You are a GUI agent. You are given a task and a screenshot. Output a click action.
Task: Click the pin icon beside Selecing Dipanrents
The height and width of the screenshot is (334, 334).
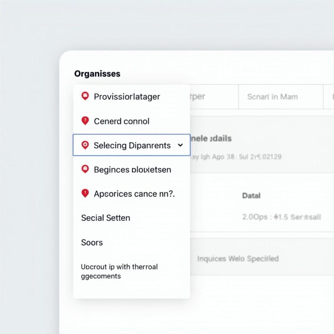click(x=85, y=145)
